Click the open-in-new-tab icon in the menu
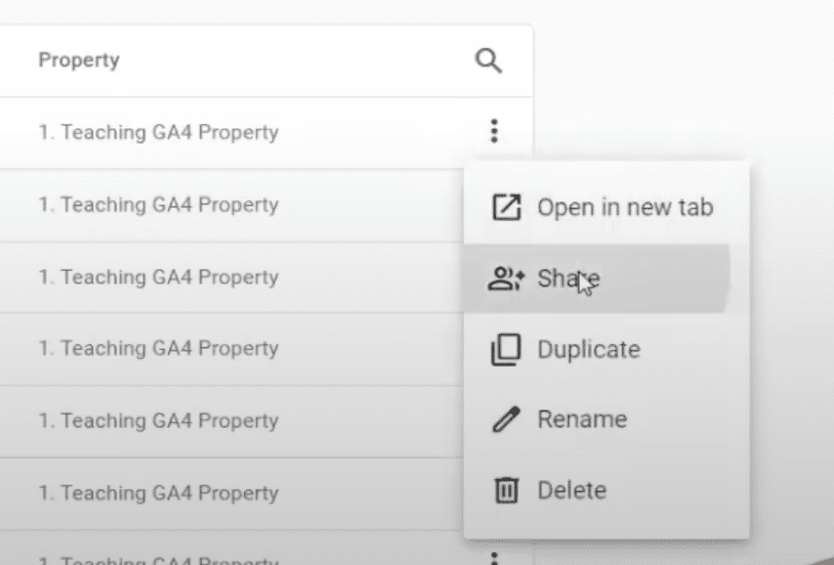This screenshot has height=565, width=834. 506,206
